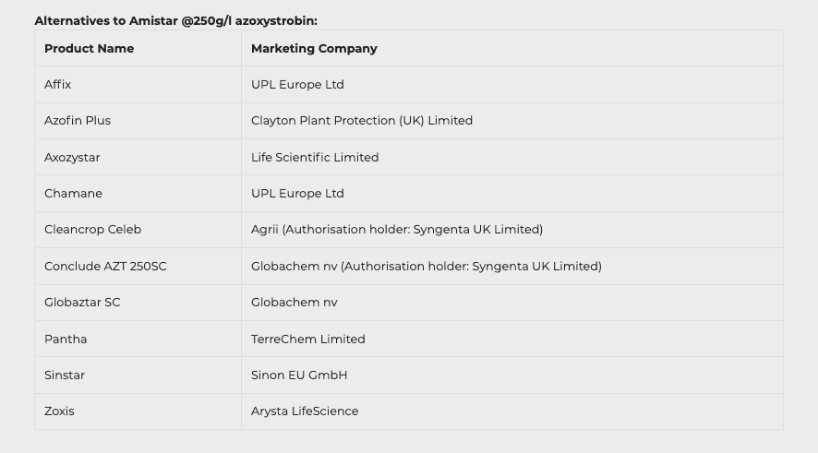Image resolution: width=818 pixels, height=453 pixels.
Task: Click the Sinstar product name
Action: pos(65,375)
